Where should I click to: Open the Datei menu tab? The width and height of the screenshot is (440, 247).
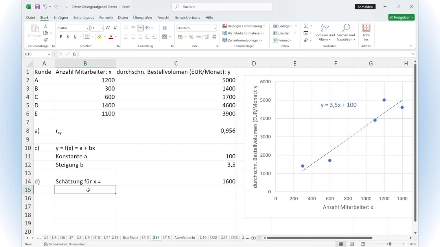[x=30, y=17]
